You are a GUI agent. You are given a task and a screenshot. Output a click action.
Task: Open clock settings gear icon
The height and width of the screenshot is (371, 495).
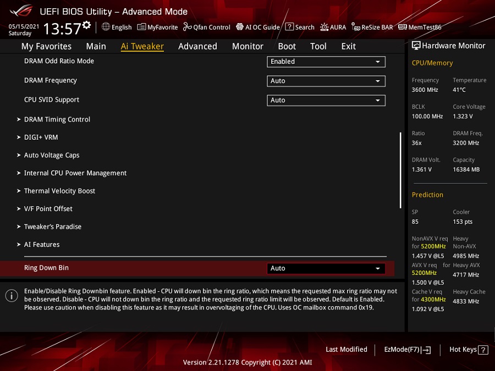point(86,25)
